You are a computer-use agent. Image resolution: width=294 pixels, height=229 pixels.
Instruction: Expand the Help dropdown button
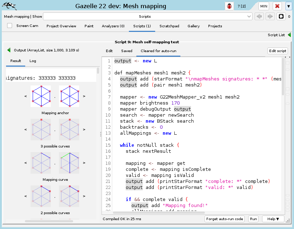(x=273, y=219)
